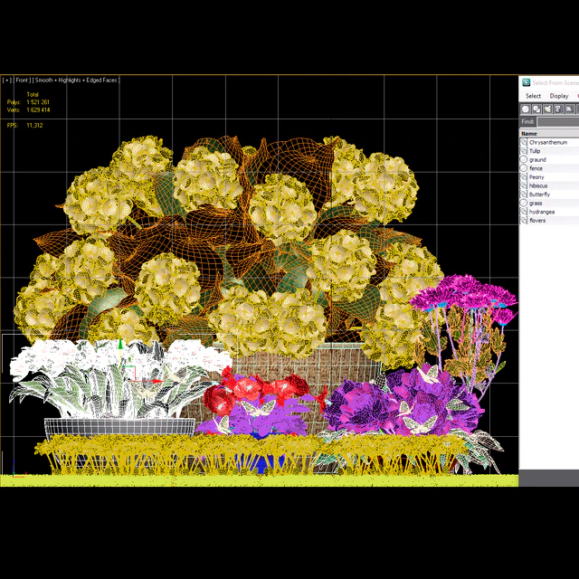Click the FPS value 11,312
The width and height of the screenshot is (579, 579).
click(x=34, y=126)
